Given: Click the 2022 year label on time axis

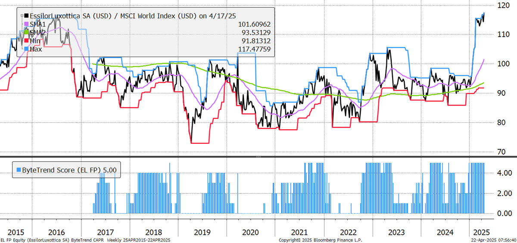Looking at the screenshot, I should click(x=348, y=232).
